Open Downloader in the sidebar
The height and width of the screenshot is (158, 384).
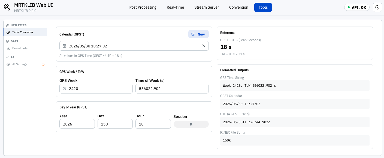point(25,48)
